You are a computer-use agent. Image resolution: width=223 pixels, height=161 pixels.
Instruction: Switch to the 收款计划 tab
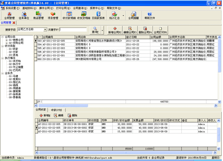pyautogui.click(x=56, y=110)
